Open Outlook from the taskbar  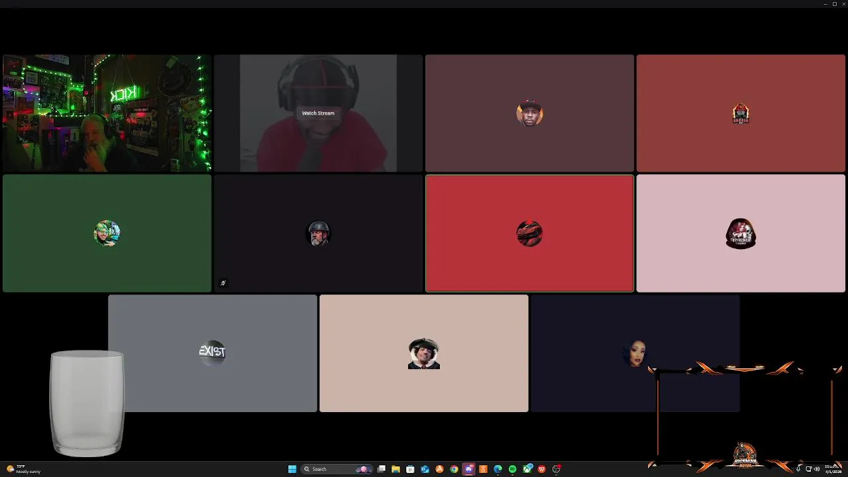pos(425,469)
